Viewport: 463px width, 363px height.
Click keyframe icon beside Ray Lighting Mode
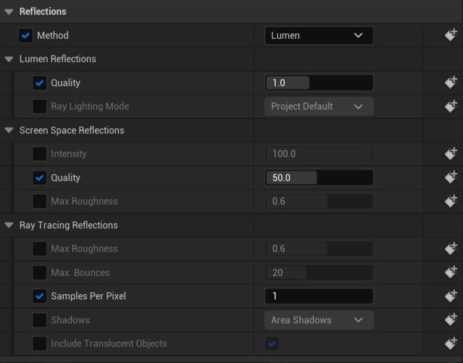(x=451, y=106)
